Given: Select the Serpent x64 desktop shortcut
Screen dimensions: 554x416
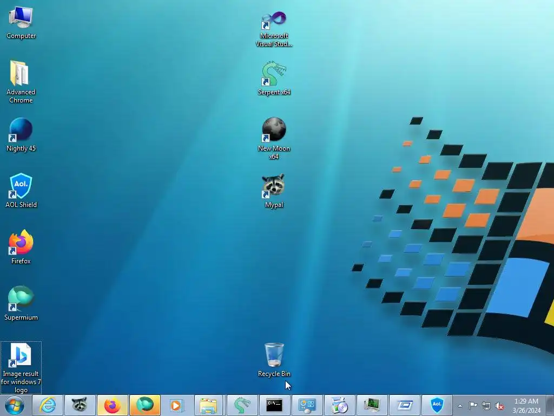Looking at the screenshot, I should click(x=274, y=79).
